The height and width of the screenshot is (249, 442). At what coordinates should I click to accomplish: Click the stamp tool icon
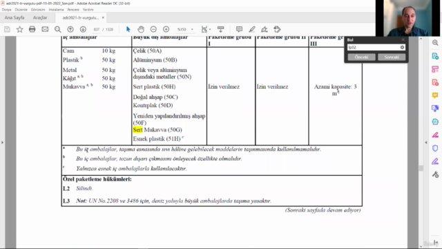[x=277, y=29]
